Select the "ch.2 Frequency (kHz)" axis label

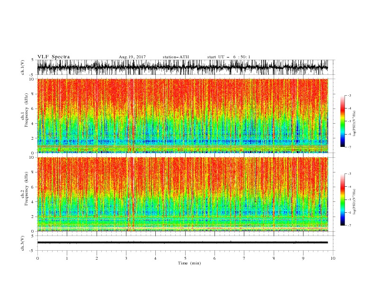[x=25, y=189]
